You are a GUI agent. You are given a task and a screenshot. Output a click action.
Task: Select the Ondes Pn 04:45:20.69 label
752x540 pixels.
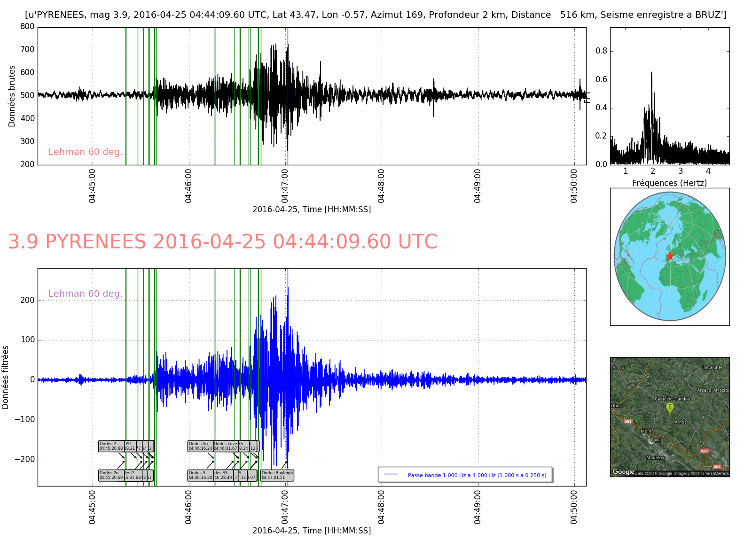(x=111, y=475)
